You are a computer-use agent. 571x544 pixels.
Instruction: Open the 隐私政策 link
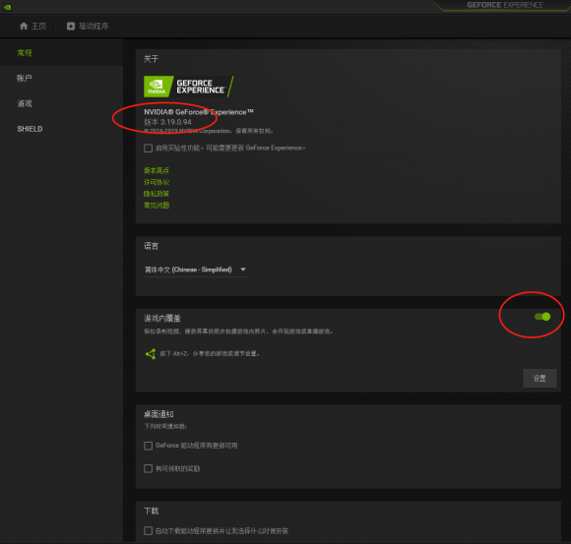click(x=157, y=194)
